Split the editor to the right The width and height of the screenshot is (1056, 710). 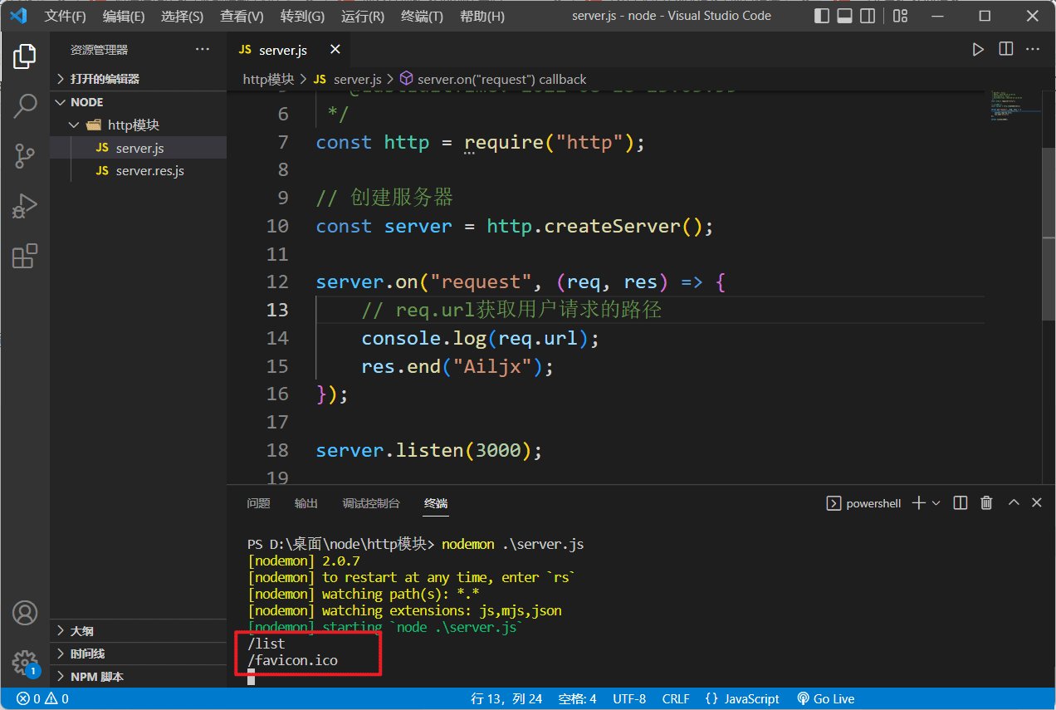(x=1005, y=50)
